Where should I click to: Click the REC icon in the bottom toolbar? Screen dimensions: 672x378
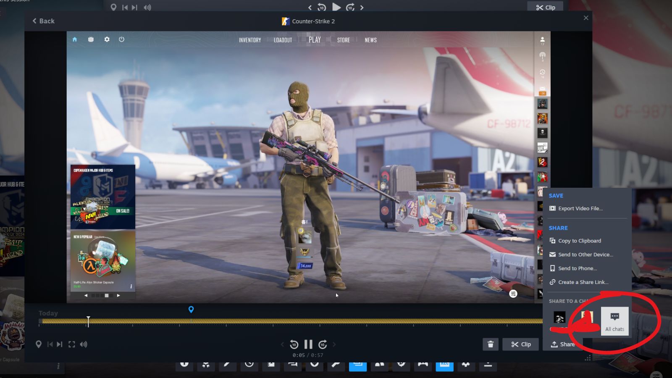444,365
